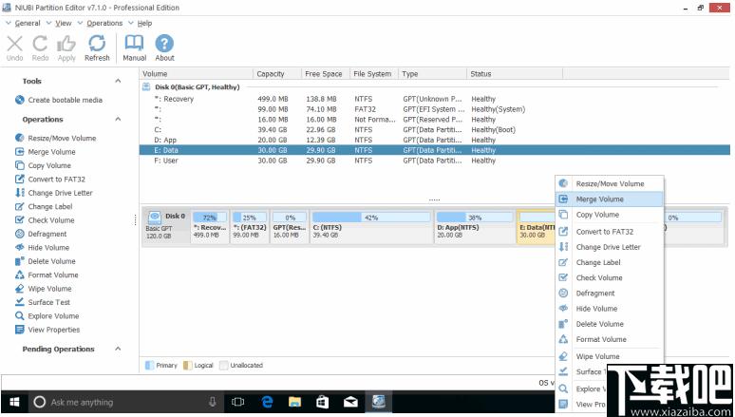
Task: Select Delete Volume in left sidebar
Action: (46, 261)
